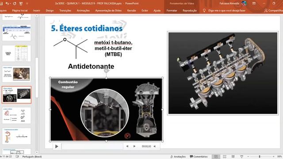Switch to Normal view in status bar

216,156
